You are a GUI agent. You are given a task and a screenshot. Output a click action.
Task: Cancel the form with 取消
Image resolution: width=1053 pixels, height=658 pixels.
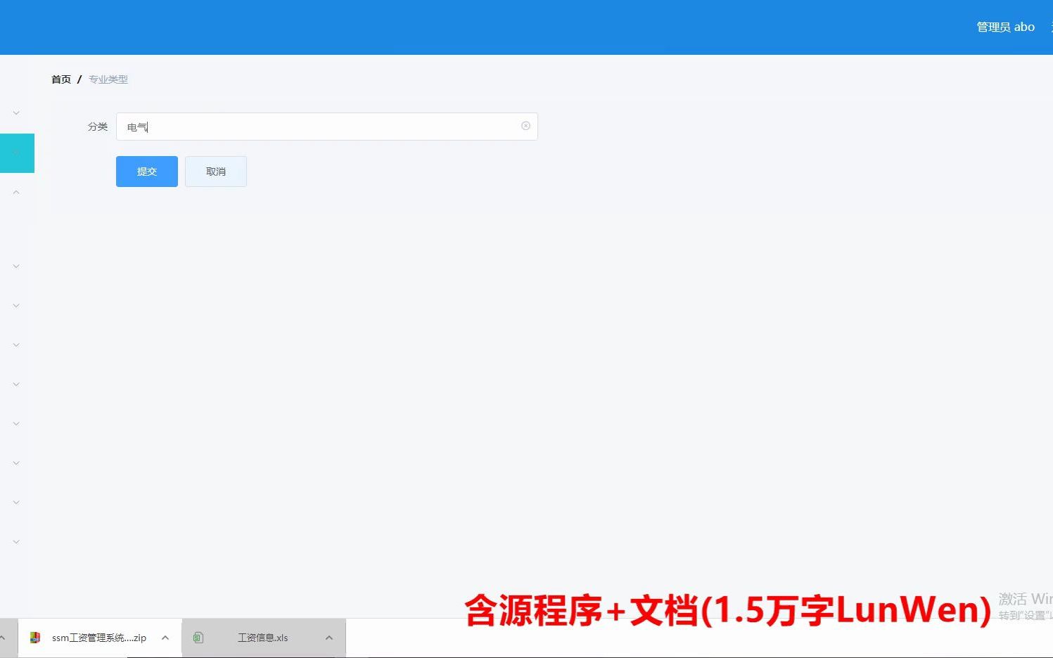215,172
